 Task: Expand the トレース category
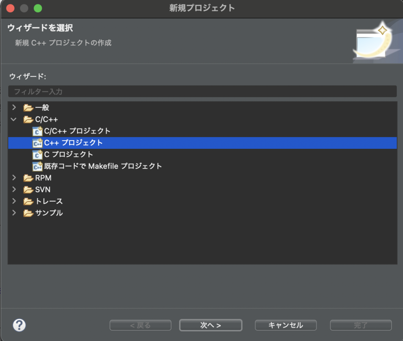(x=14, y=202)
